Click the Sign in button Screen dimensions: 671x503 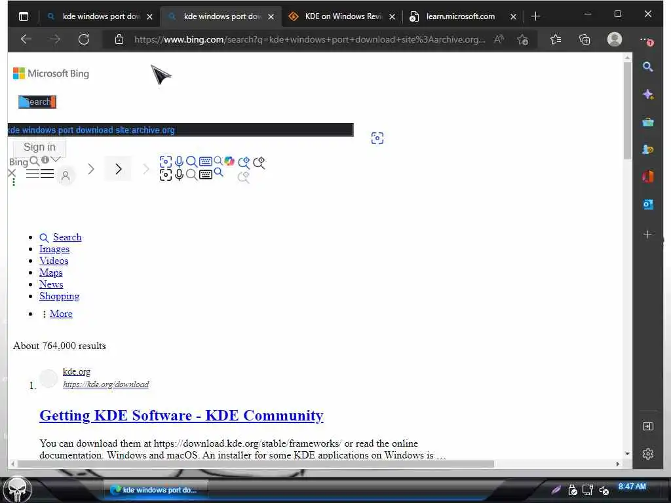[x=39, y=147]
